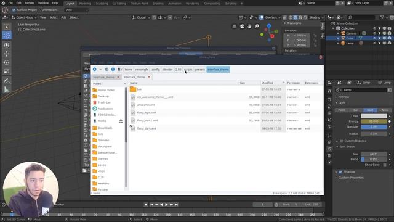
Task: Switch to Layout workspace tab
Action: 70,4
